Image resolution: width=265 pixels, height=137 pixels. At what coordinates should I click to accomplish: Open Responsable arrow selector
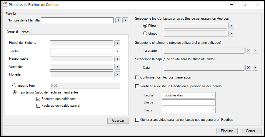coord(117,59)
